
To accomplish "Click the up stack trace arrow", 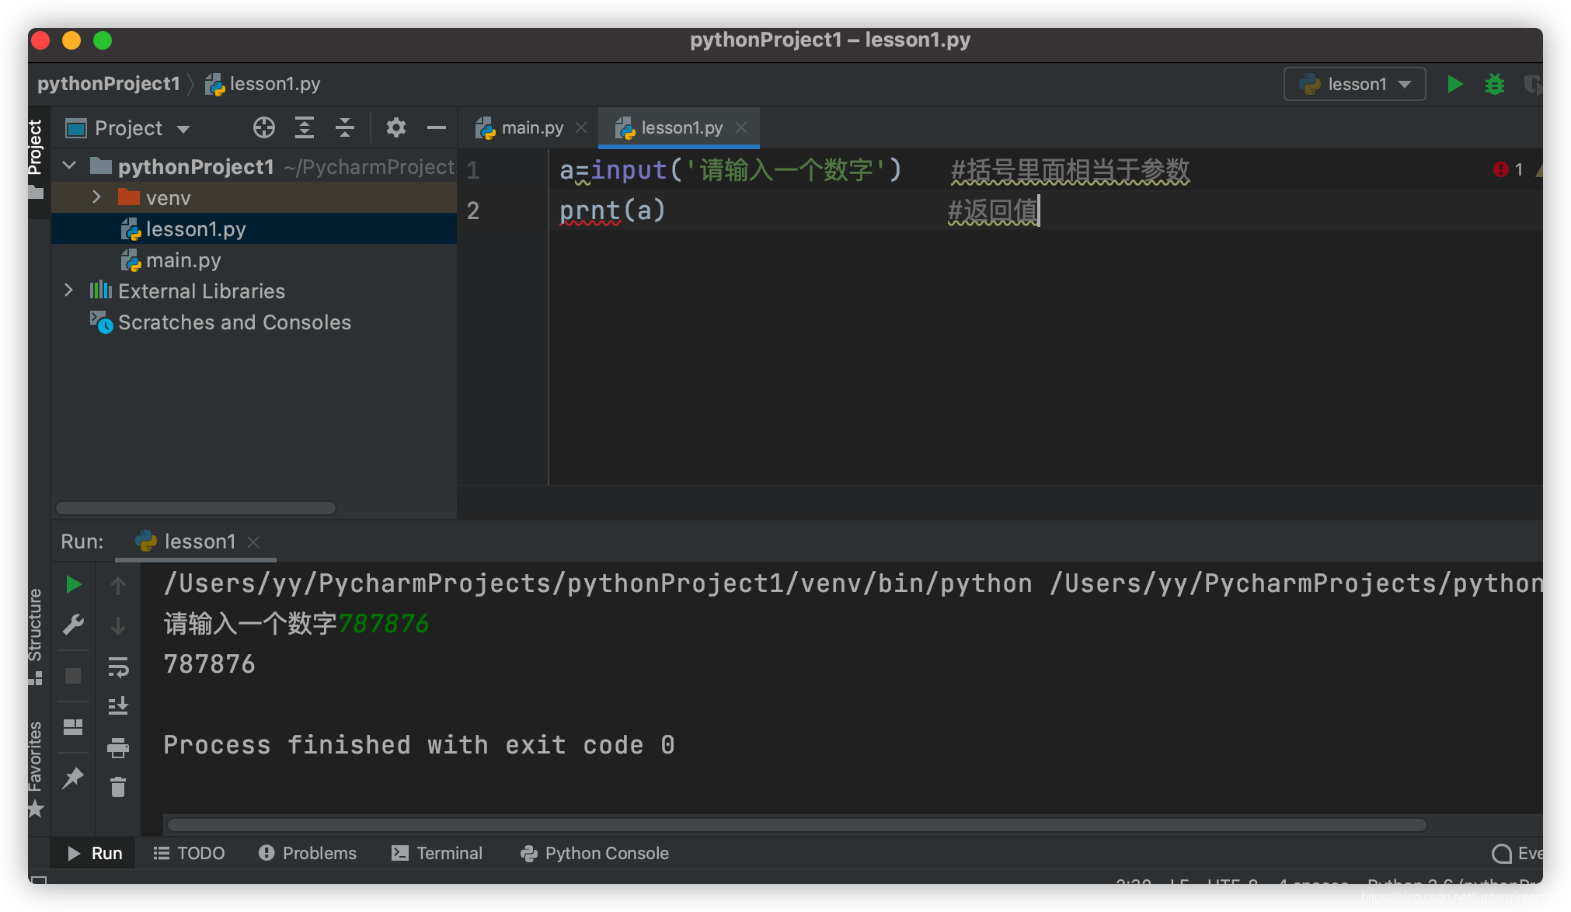I will pyautogui.click(x=118, y=585).
